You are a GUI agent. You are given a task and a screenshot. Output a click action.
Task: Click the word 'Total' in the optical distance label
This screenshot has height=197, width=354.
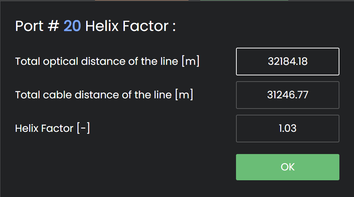27,62
